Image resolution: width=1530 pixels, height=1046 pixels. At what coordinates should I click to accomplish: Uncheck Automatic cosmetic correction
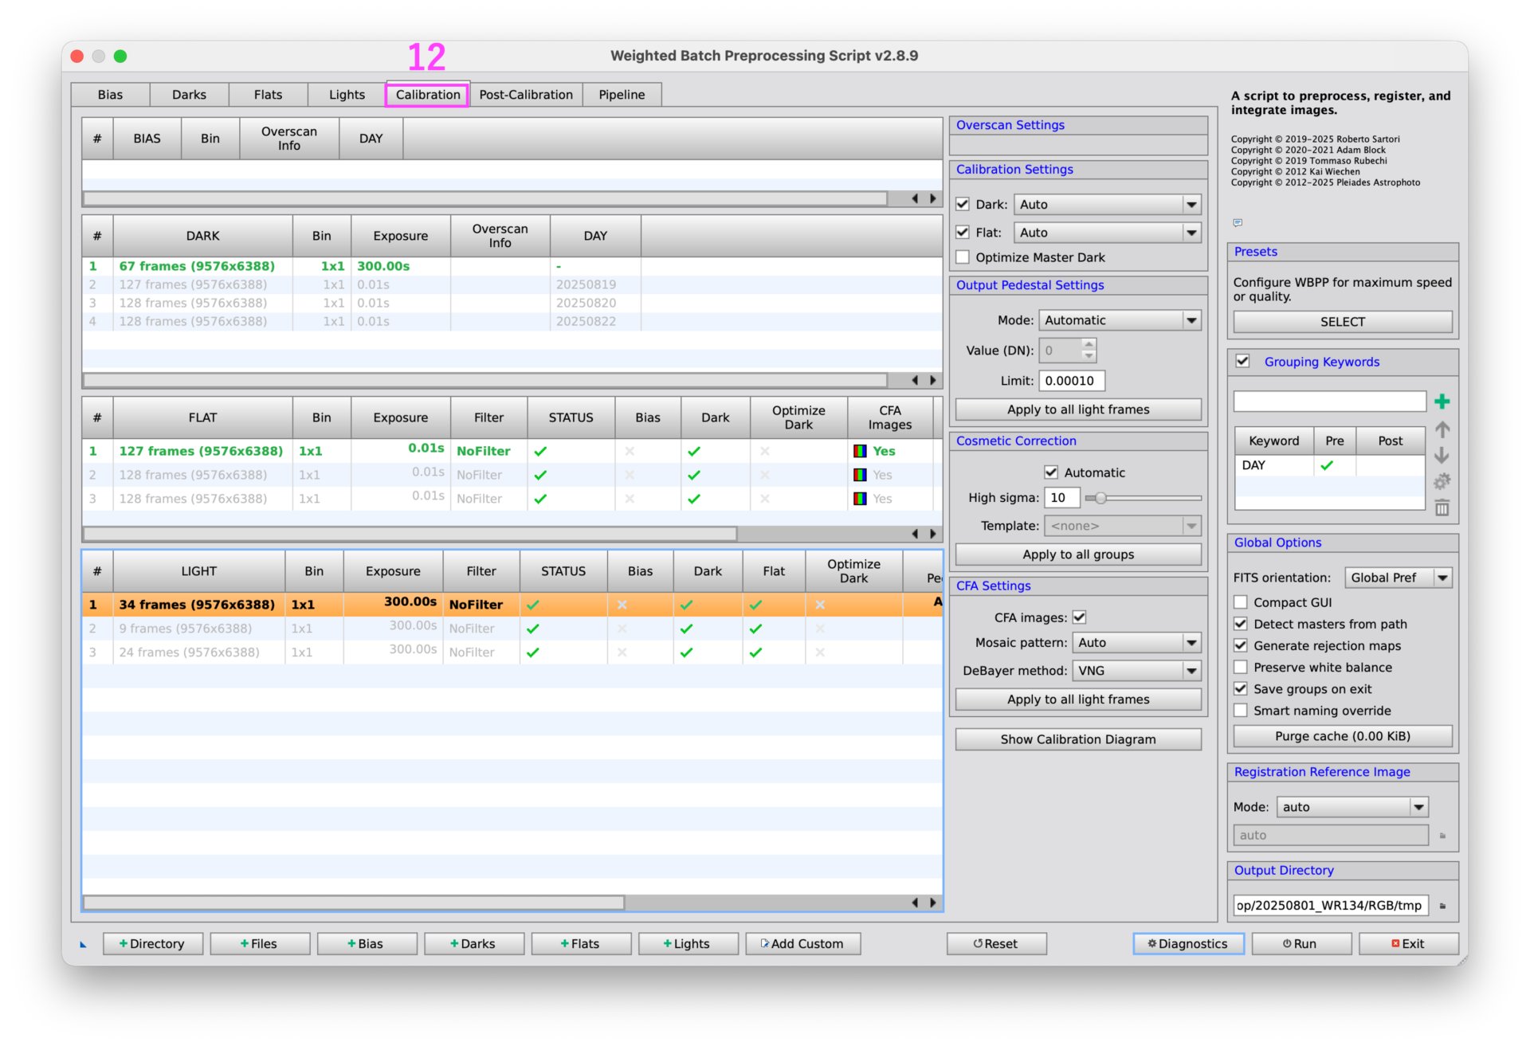[x=1051, y=472]
